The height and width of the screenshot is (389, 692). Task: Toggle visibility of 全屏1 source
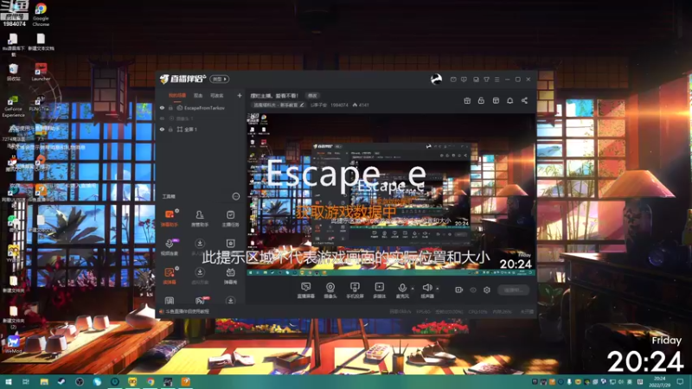pyautogui.click(x=162, y=129)
